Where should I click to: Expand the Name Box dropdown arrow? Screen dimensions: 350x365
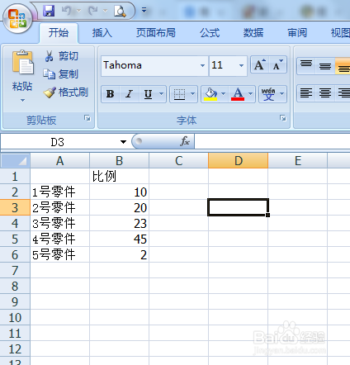coord(123,142)
